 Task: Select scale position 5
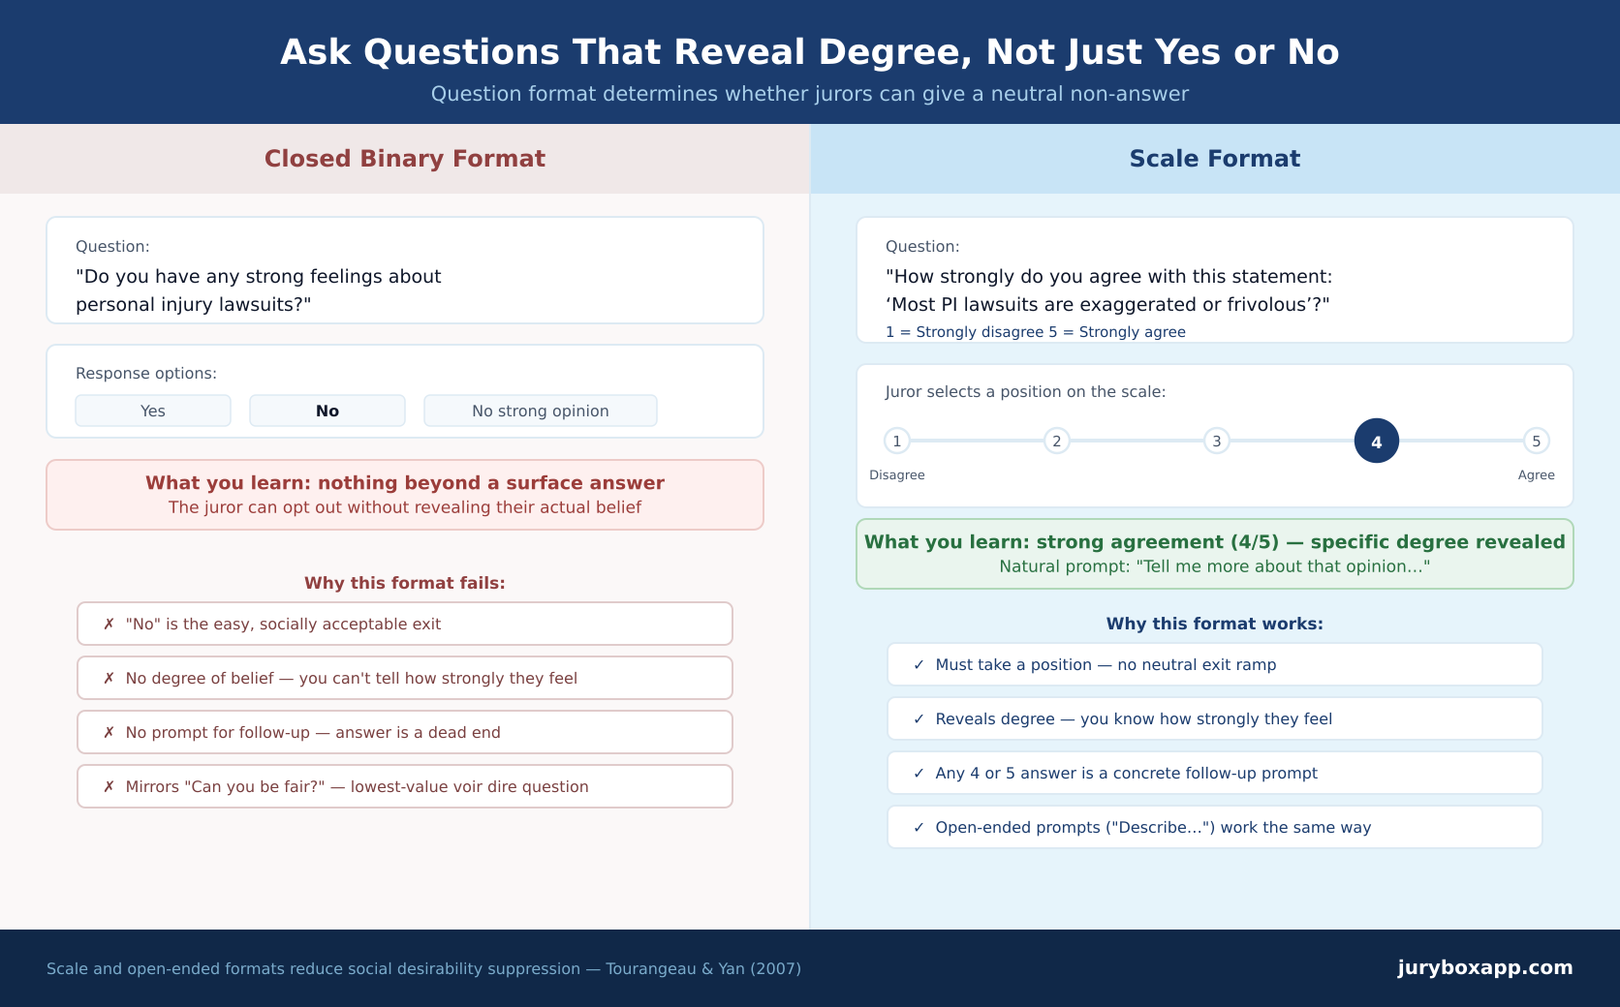pyautogui.click(x=1537, y=441)
